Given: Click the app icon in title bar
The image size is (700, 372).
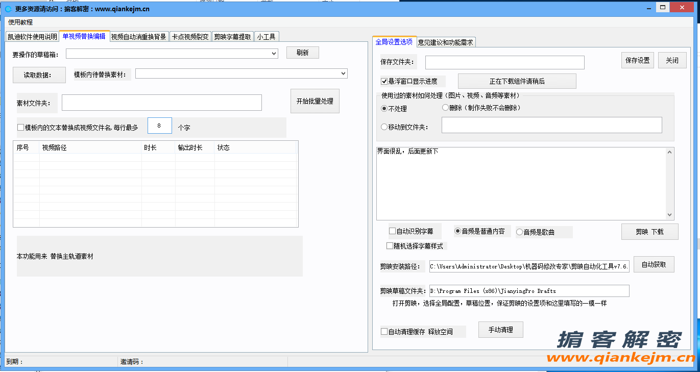Looking at the screenshot, I should (8, 9).
